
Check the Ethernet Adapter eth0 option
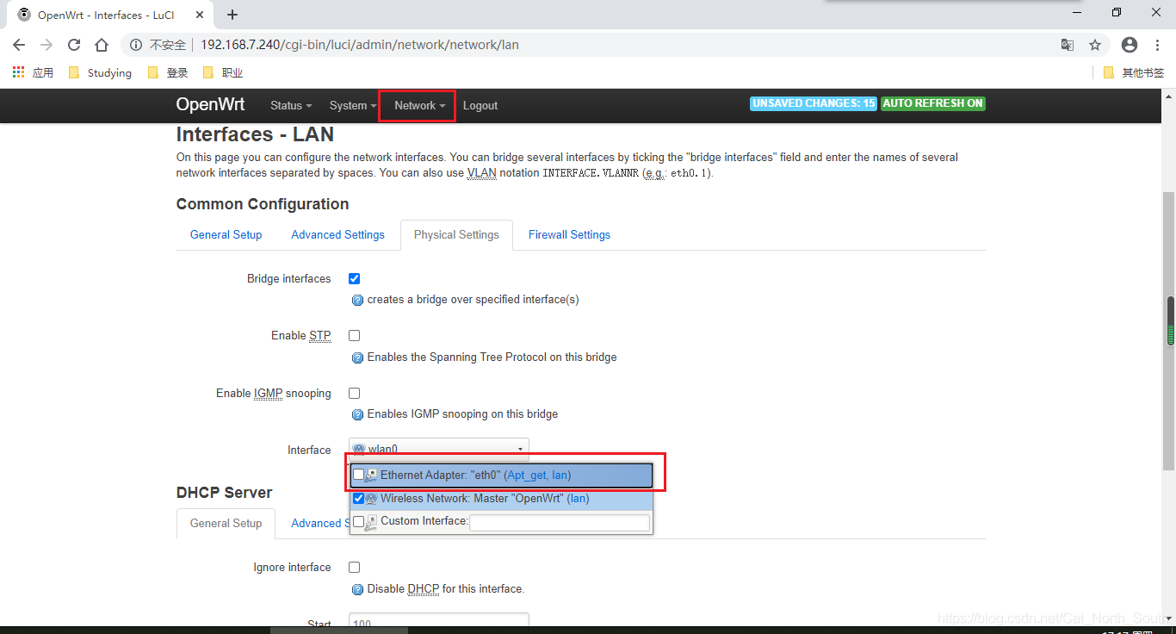pos(358,475)
